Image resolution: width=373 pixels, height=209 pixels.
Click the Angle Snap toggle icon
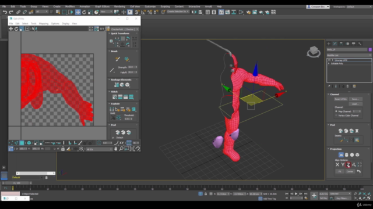coord(143,12)
